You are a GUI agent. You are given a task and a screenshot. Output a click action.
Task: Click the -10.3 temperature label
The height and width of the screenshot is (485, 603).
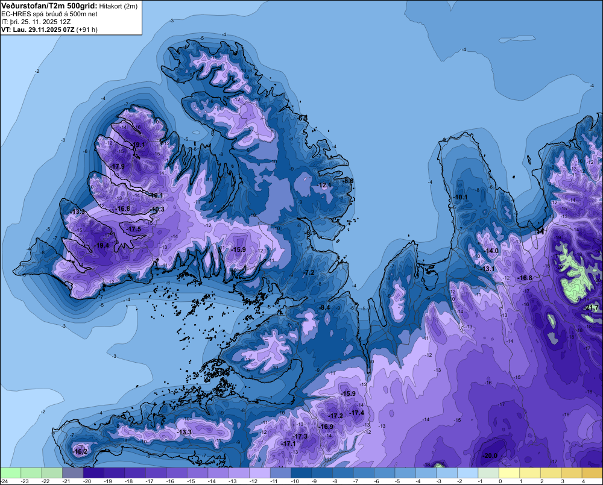click(x=157, y=210)
